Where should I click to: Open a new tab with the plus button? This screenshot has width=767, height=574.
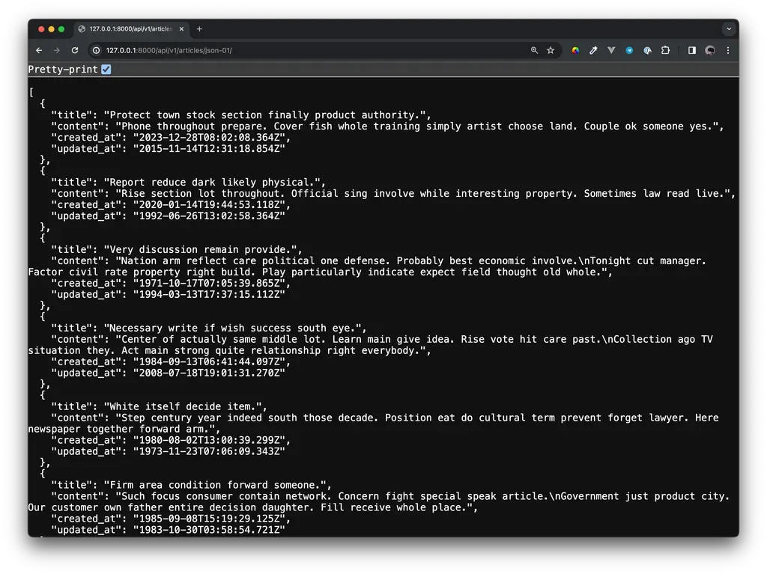(198, 28)
